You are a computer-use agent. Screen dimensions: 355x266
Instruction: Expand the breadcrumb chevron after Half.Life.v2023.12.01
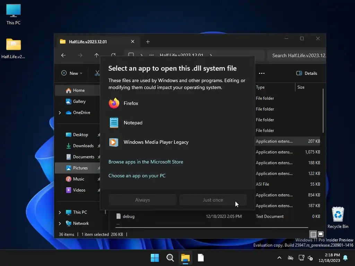tap(211, 55)
